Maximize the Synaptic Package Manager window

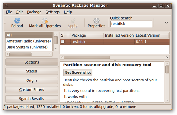tap(161, 6)
